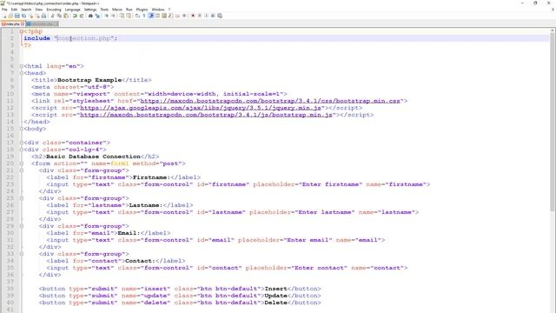Open the Function List icon
Screen dimensions: 556x313
(x=170, y=16)
